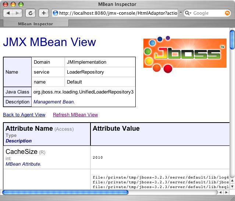Screen dimensions: 235x201
Task: Click the vertical scrollbar up arrow
Action: tap(232, 180)
